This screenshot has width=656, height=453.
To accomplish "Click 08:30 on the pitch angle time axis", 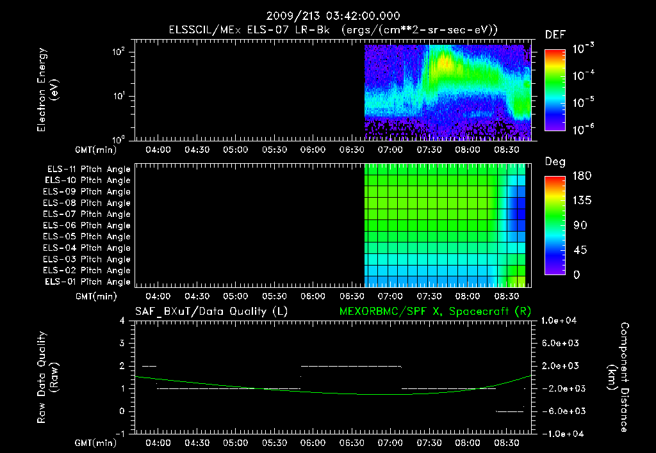I will pos(506,296).
